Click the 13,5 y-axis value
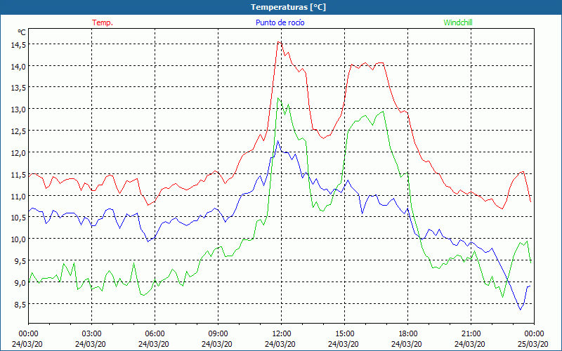This screenshot has height=351, width=562. pos(18,87)
